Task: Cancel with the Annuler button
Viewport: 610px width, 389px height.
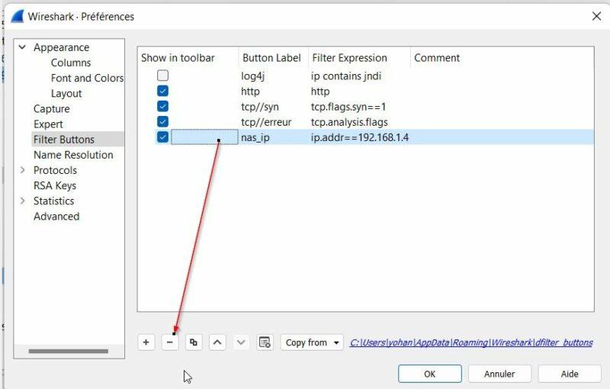Action: point(499,374)
